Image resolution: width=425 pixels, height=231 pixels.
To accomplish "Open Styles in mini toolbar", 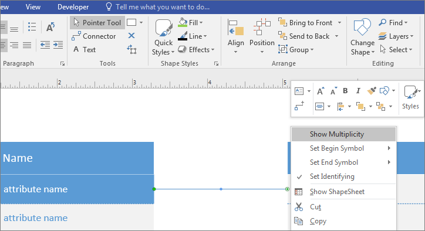I will coord(411,98).
